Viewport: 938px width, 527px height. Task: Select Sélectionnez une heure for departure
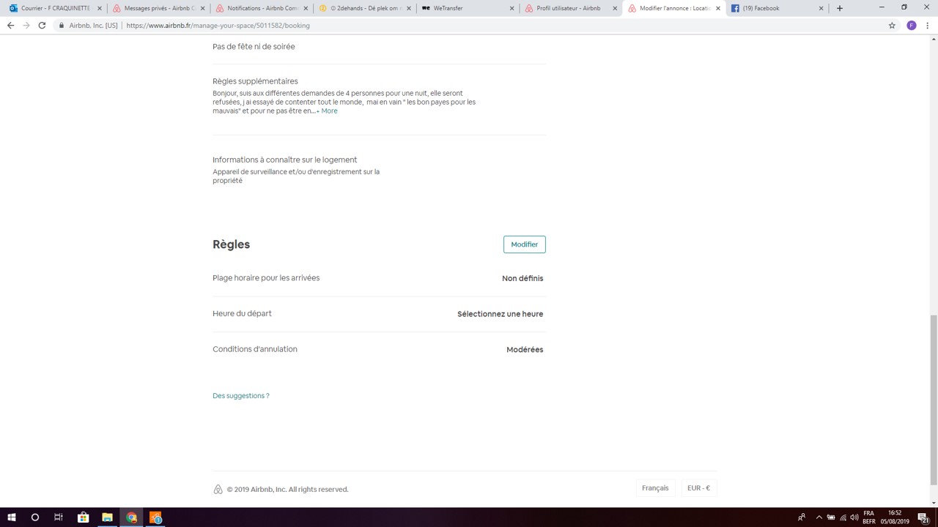click(500, 313)
